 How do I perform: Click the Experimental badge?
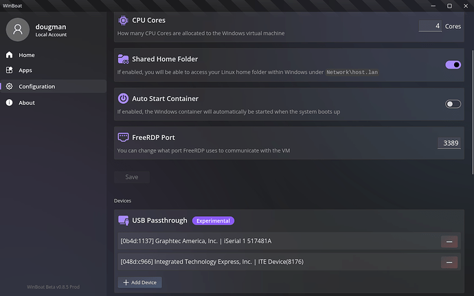(x=213, y=221)
